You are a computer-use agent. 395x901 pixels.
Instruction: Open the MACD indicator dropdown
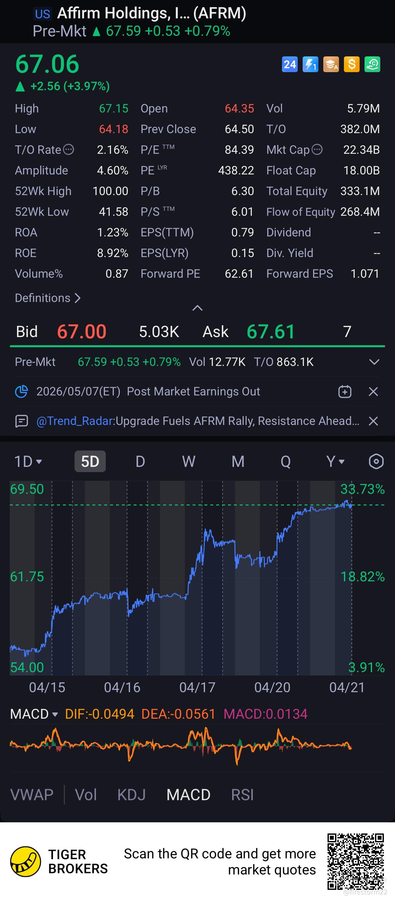(34, 714)
